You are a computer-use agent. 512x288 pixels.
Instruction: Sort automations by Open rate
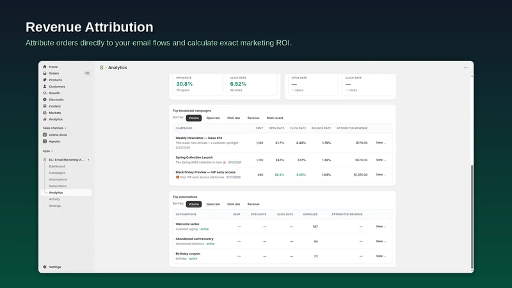click(213, 204)
